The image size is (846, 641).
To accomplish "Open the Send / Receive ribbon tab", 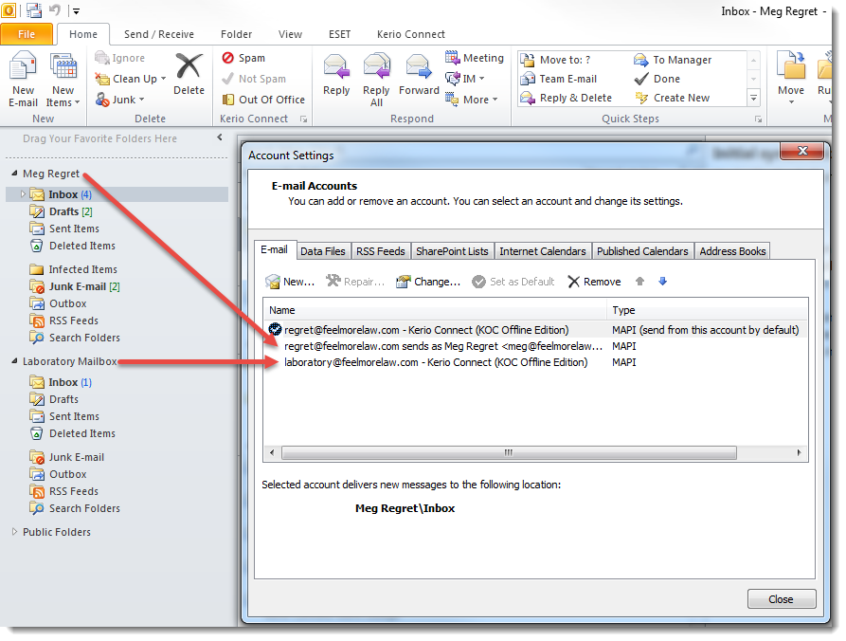I will (158, 34).
